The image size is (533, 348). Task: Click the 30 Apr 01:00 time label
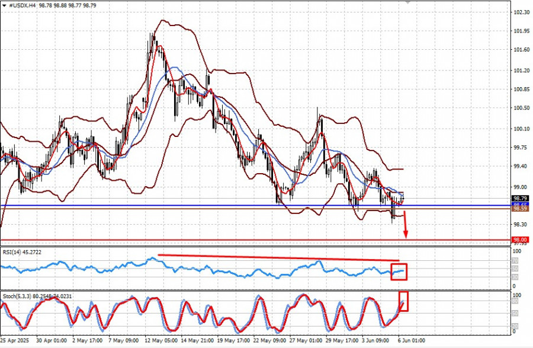pyautogui.click(x=52, y=340)
